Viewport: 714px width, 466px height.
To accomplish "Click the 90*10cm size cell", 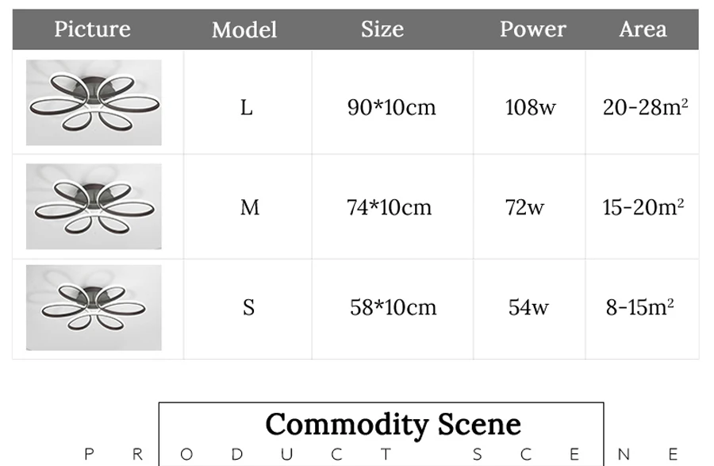I will coord(392,107).
